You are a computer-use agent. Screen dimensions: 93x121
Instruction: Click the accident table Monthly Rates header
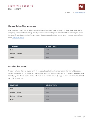click(x=61, y=85)
